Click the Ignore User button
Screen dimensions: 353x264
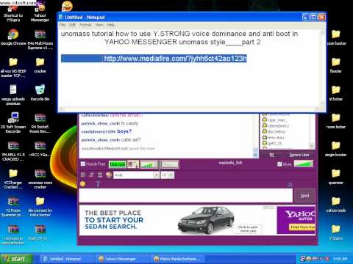[299, 155]
